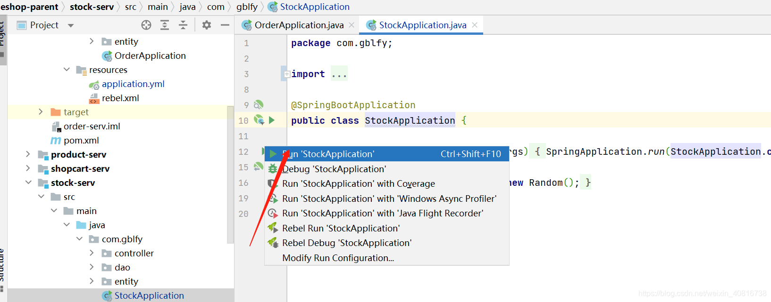Open application.yml in project tree
The image size is (771, 302).
pyautogui.click(x=133, y=84)
